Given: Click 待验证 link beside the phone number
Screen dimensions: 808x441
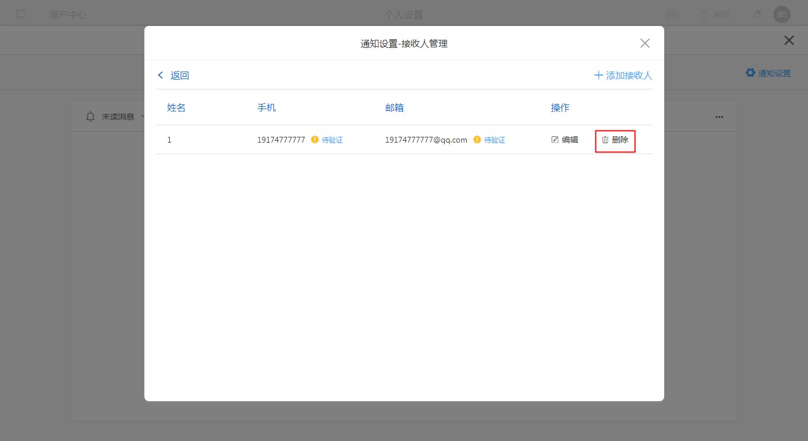Looking at the screenshot, I should (332, 140).
